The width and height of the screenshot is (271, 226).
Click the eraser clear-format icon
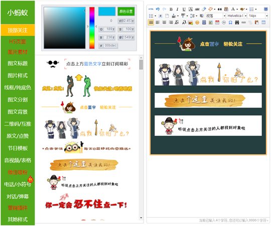[x=204, y=9]
